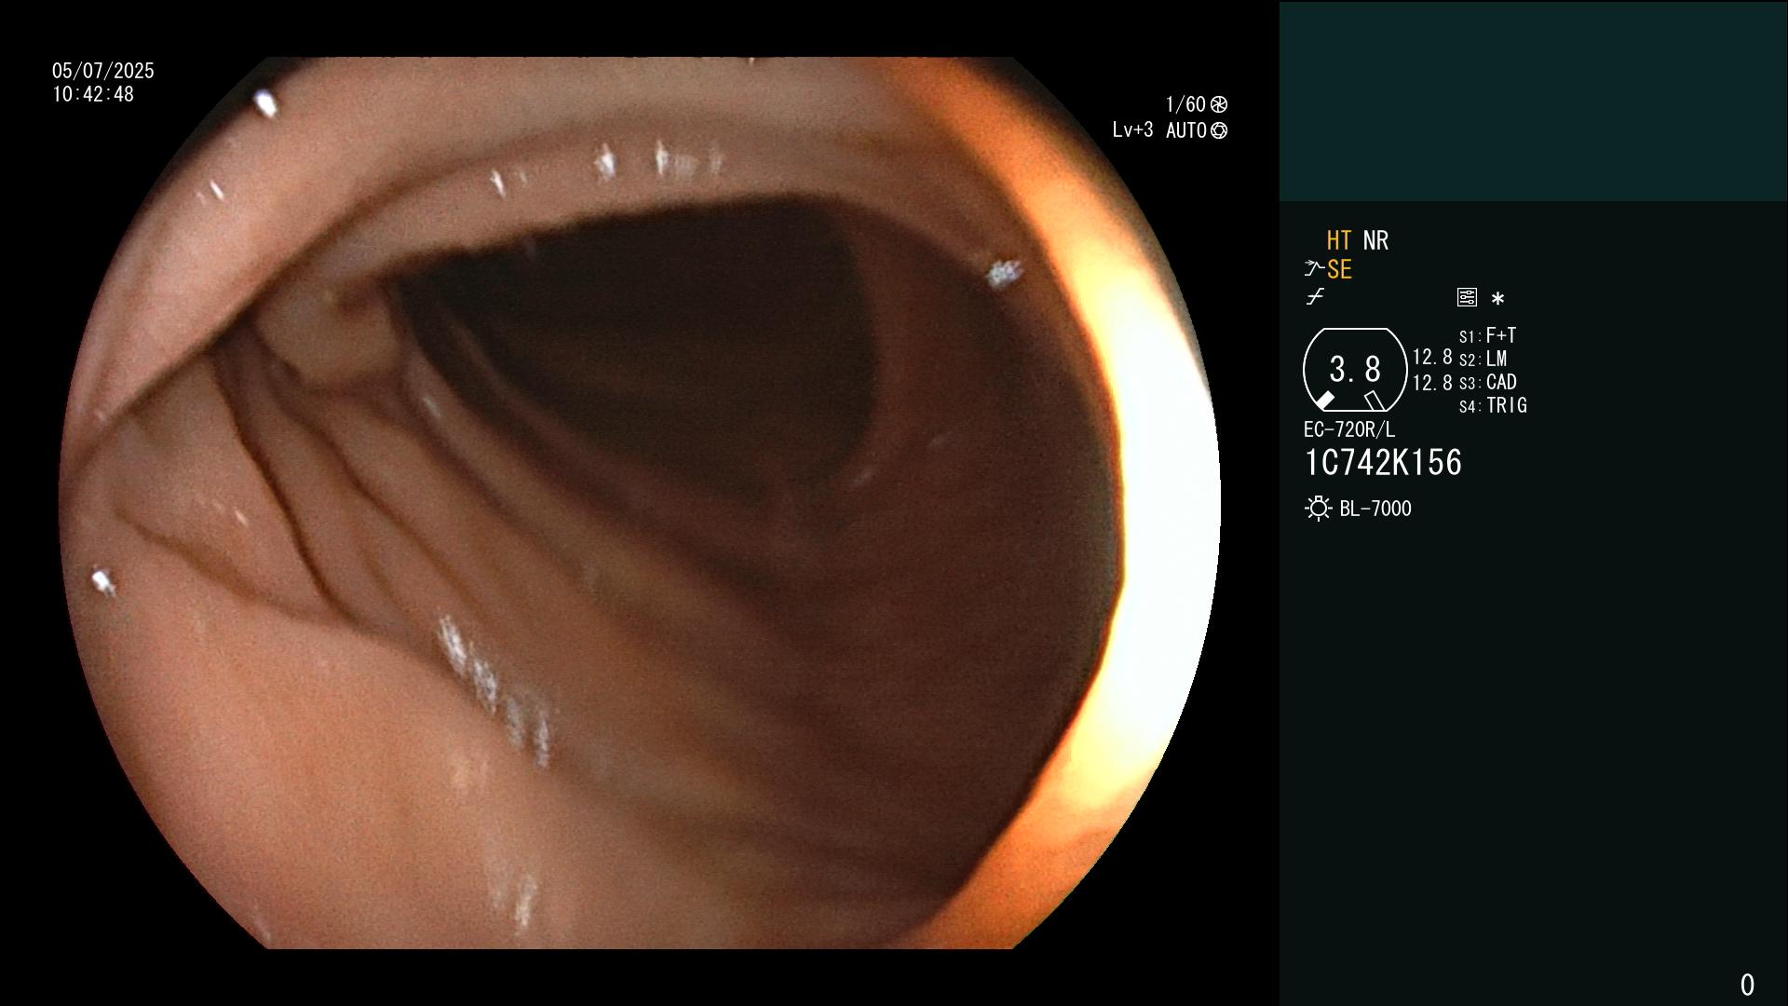Click the S2: LM switch assignment
This screenshot has height=1006, width=1788.
[x=1483, y=359]
